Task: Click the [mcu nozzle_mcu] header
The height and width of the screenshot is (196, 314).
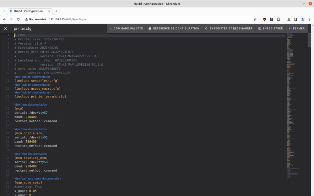Action: coord(29,133)
